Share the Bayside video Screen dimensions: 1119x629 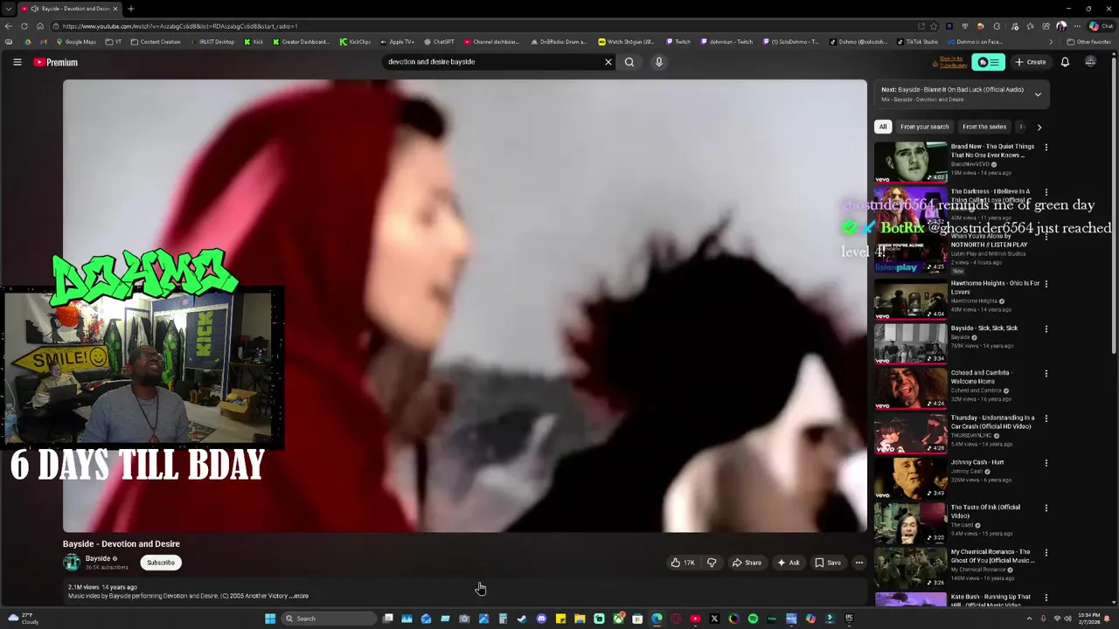[747, 563]
